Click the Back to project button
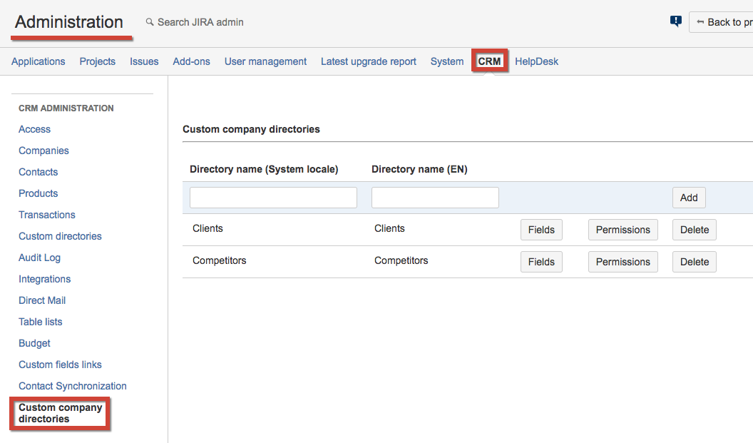This screenshot has width=753, height=443. (722, 22)
